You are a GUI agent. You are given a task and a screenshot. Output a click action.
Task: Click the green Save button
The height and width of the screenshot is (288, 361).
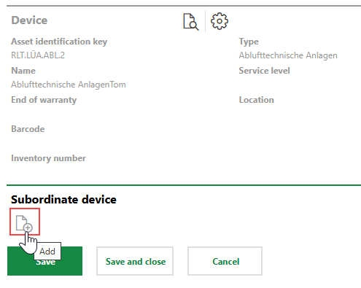[x=44, y=261]
